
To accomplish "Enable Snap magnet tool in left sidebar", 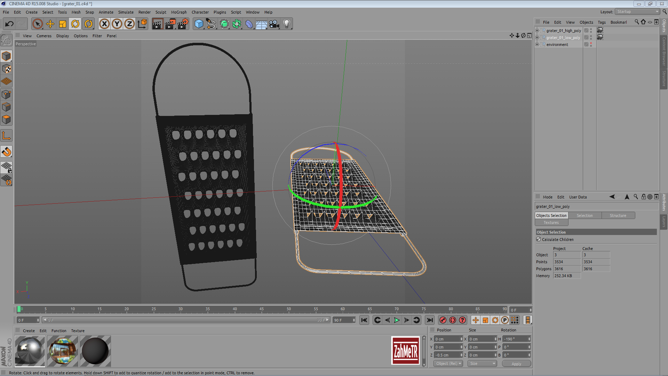I will click(x=7, y=152).
